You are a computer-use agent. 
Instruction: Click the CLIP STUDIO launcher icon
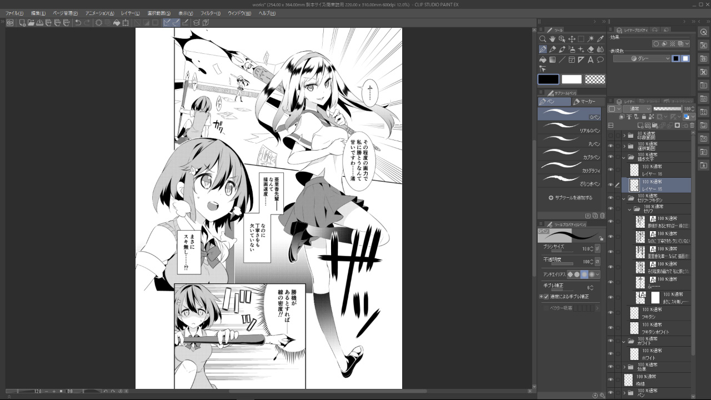(10, 23)
